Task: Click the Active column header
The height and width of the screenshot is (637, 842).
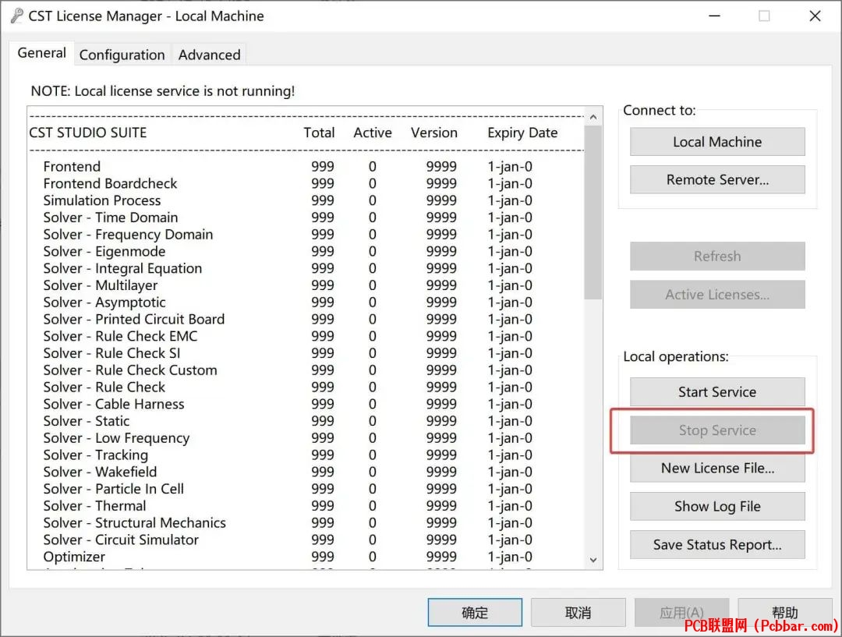Action: point(373,133)
